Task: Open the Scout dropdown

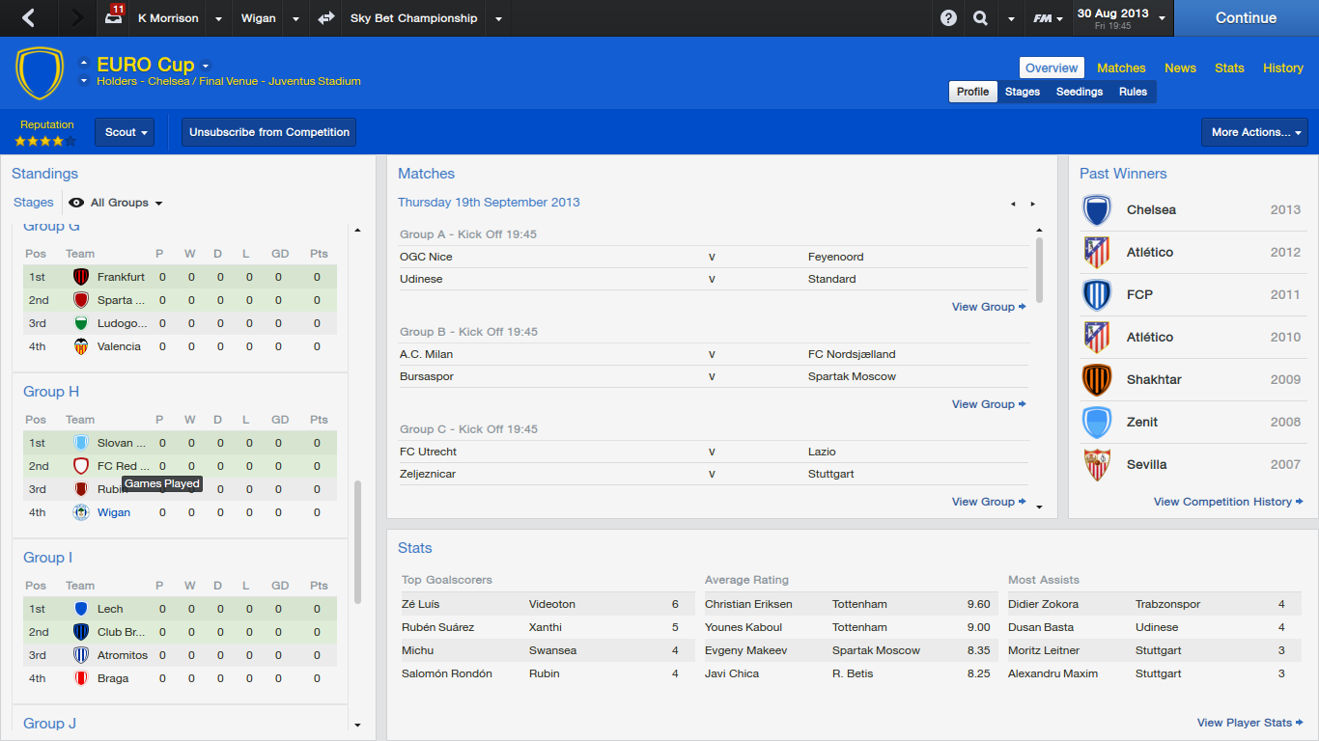Action: coord(125,132)
